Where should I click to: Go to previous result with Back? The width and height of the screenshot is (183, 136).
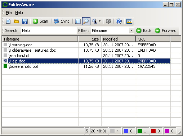coord(144,31)
